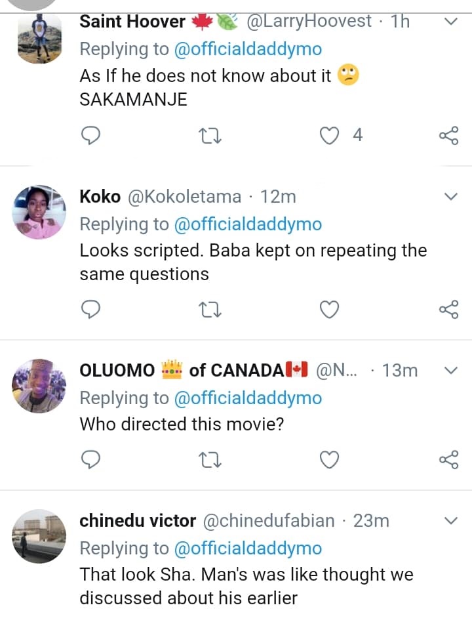Retweet Koko's 'Looks scripted' tweet
Image resolution: width=472 pixels, height=622 pixels.
click(209, 309)
